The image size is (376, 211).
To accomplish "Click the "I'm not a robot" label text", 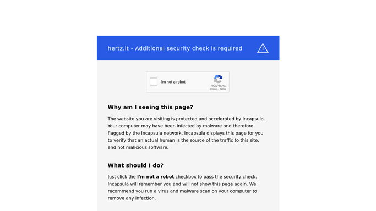I will (173, 82).
